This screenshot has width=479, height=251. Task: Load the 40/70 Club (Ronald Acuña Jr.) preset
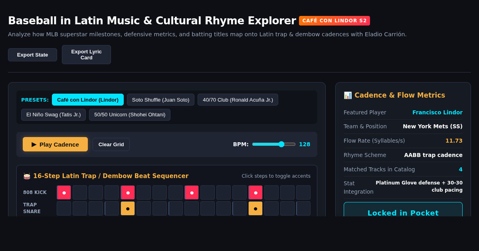[x=238, y=100]
